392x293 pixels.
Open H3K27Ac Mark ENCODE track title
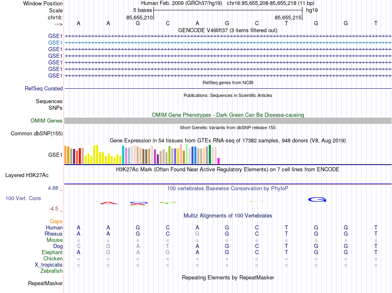pos(228,170)
